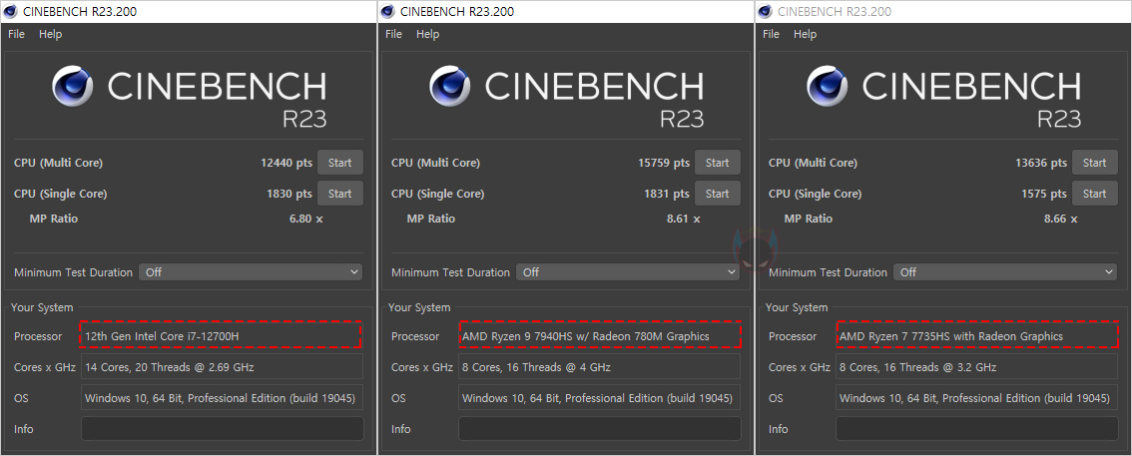Screen dimensions: 1132x456
Task: Click the OS field in the Ryzen 9 7940HS window
Action: [600, 397]
